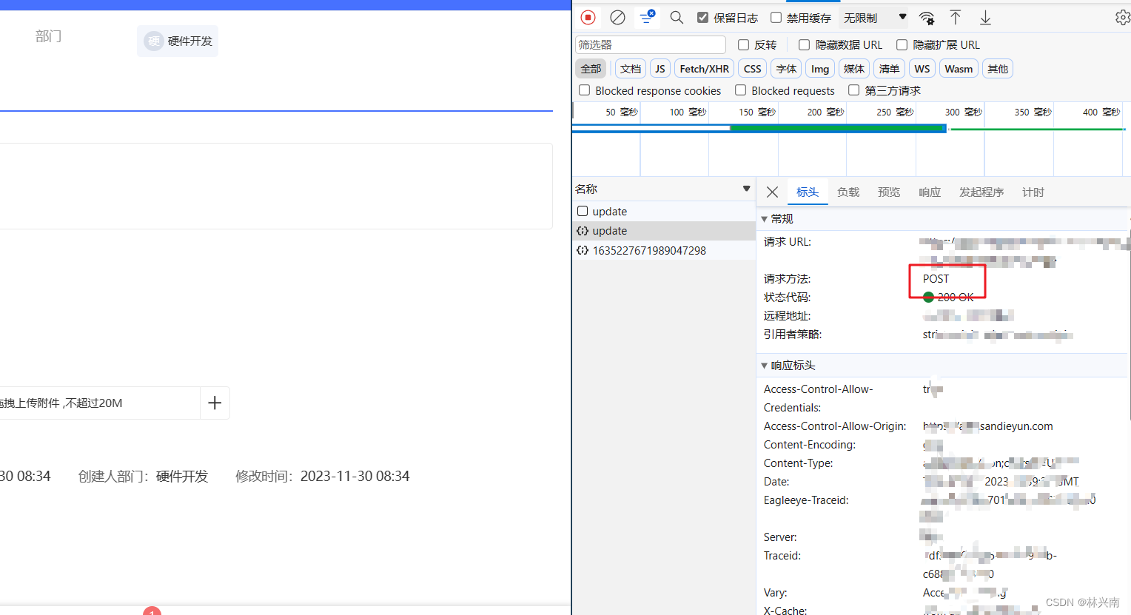Stop recording network log
Viewport: 1131px width, 615px height.
click(x=588, y=17)
